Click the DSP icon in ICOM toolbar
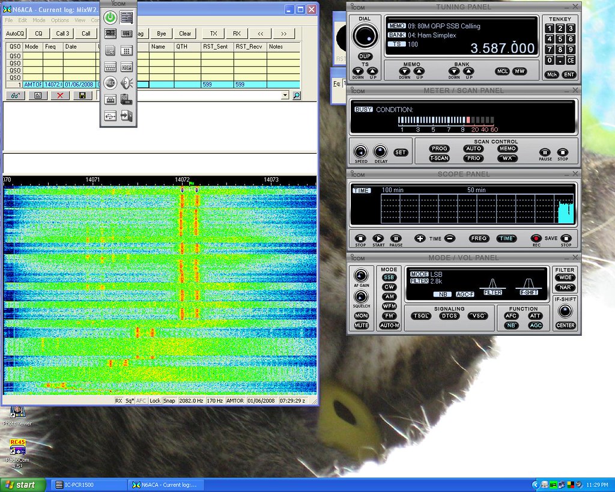 tap(126, 67)
